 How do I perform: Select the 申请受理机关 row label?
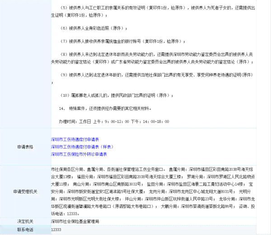pos(25,192)
